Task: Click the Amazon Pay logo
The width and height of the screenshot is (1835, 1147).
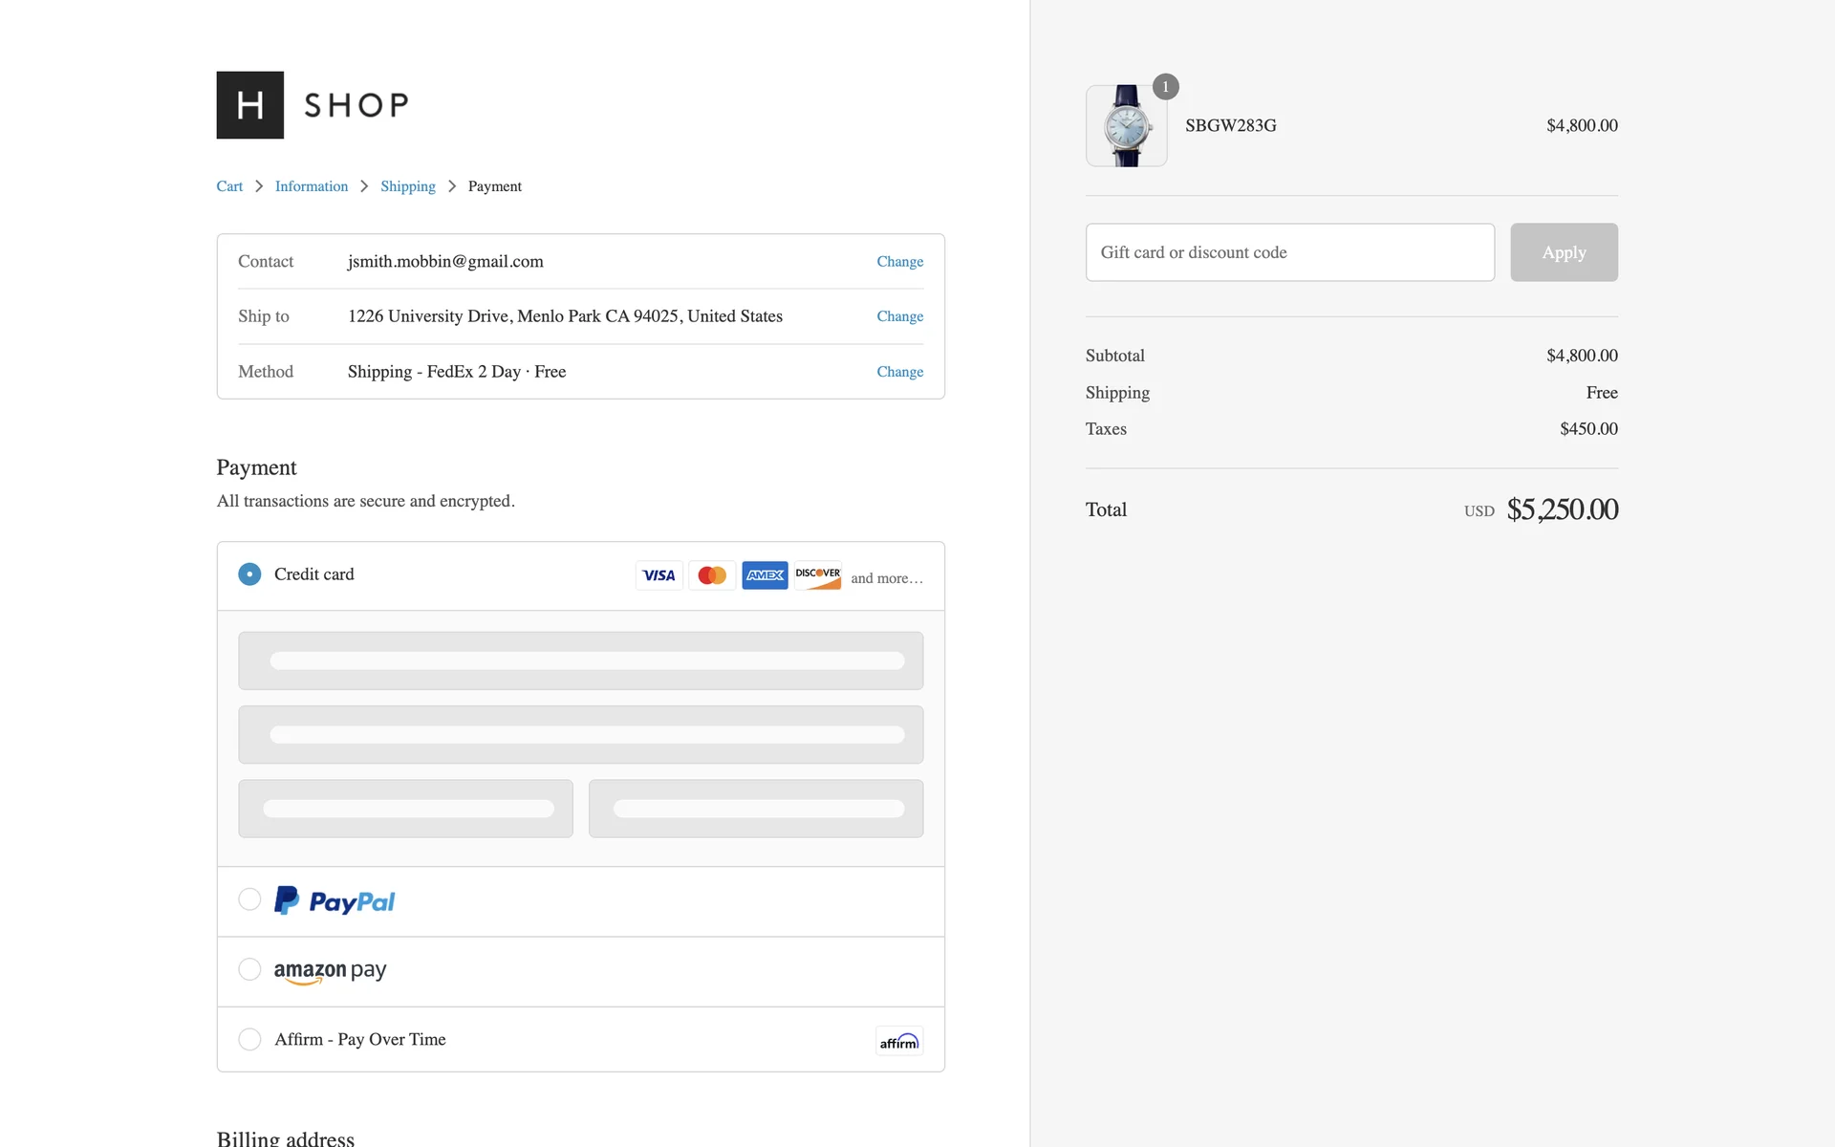Action: 330,971
